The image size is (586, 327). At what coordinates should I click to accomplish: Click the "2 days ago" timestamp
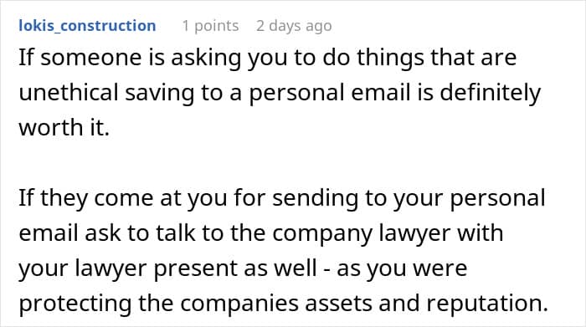point(294,26)
